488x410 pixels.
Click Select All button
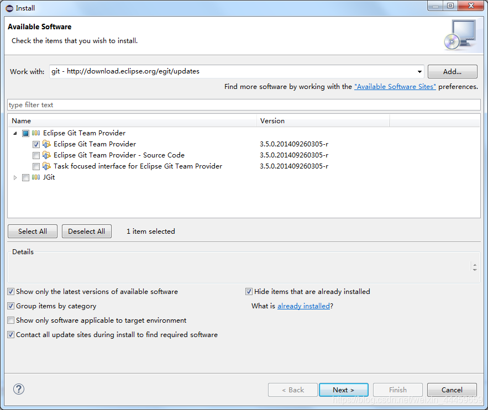(33, 231)
